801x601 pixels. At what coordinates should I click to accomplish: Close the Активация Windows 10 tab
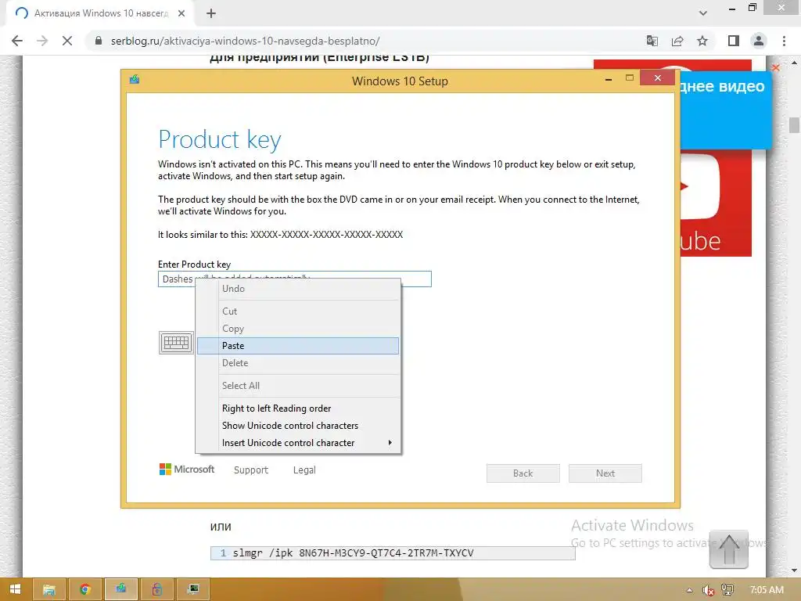[181, 13]
